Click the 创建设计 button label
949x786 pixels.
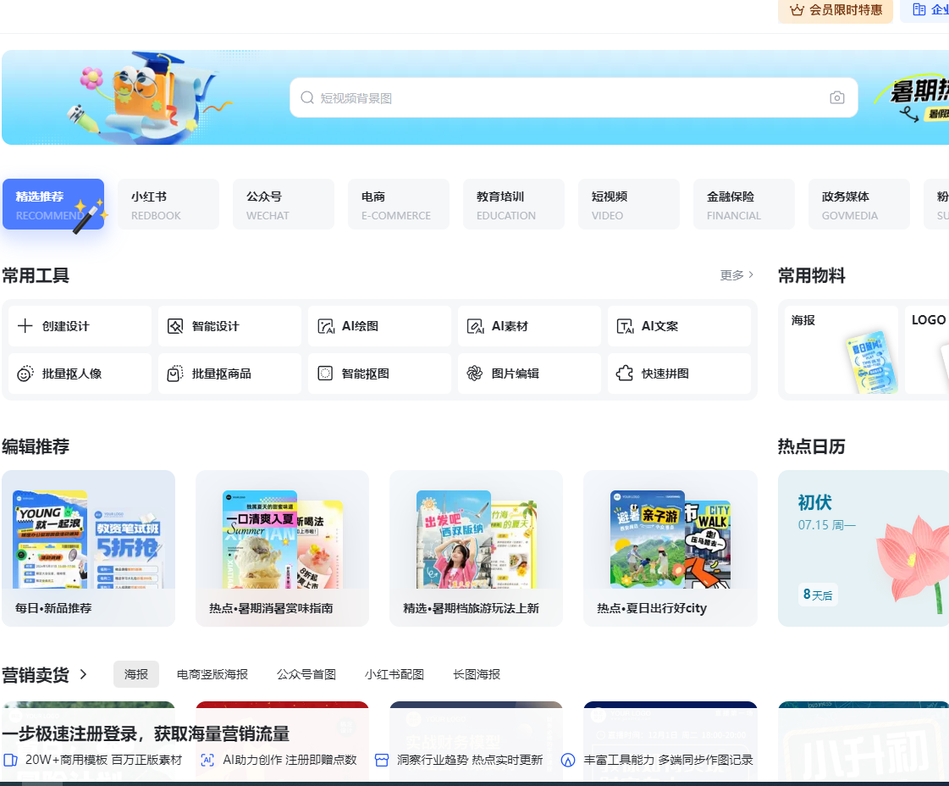[65, 326]
